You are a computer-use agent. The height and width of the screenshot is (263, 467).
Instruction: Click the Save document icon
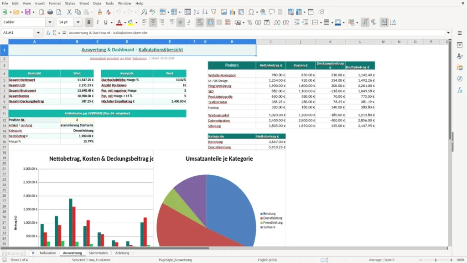(28, 12)
